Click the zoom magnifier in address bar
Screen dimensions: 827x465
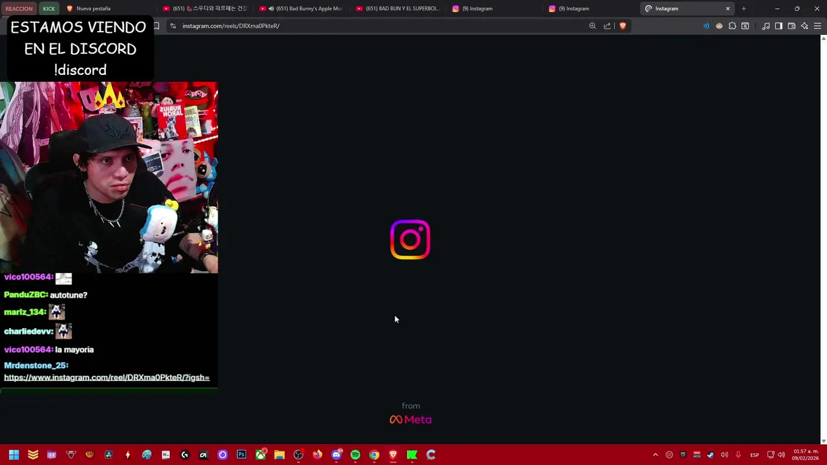(592, 26)
